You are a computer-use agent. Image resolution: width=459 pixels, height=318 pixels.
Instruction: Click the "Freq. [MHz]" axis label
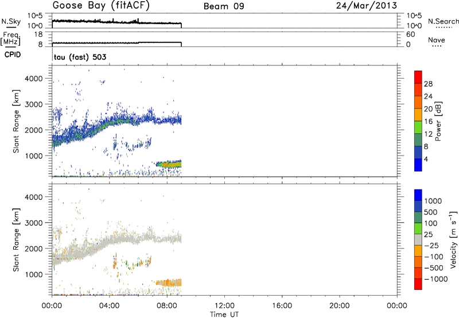point(11,39)
